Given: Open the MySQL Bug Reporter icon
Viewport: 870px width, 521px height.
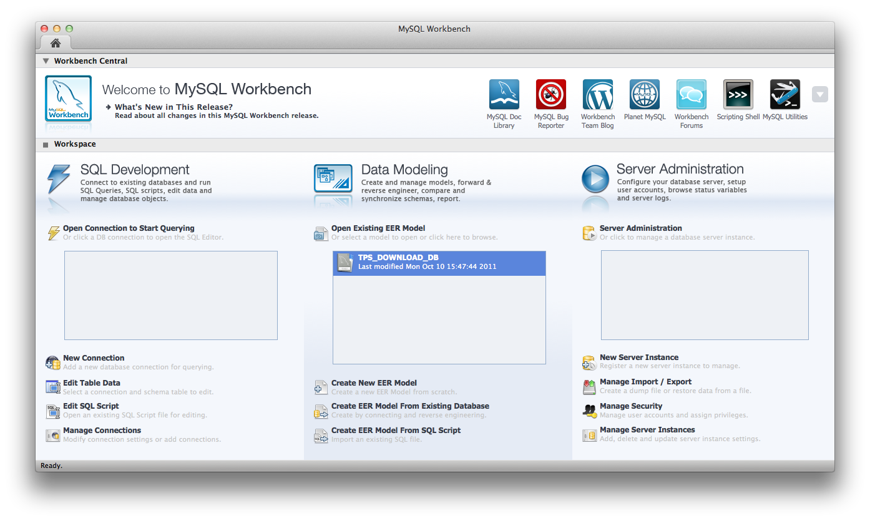Looking at the screenshot, I should tap(551, 95).
